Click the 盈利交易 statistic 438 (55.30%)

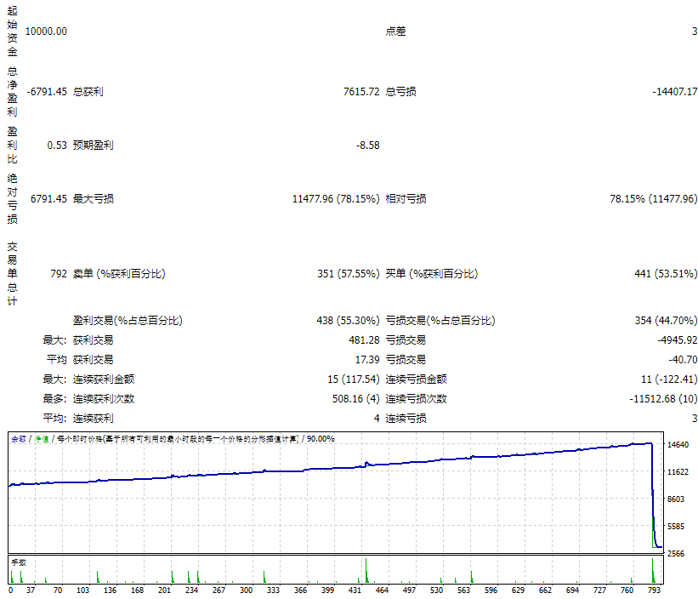350,321
